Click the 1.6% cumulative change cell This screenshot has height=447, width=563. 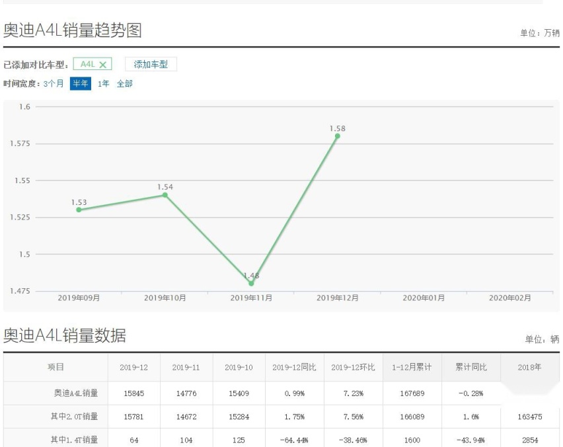point(471,417)
